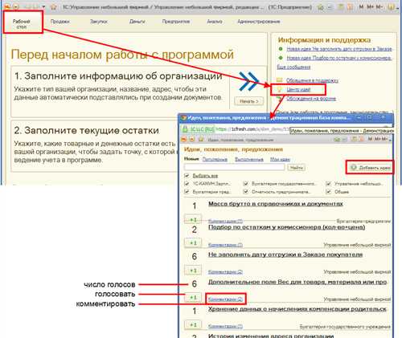The height and width of the screenshot is (338, 402).
Task: Toggle the 1С-КАМИН Зарплата checkbox
Action: [x=187, y=184]
